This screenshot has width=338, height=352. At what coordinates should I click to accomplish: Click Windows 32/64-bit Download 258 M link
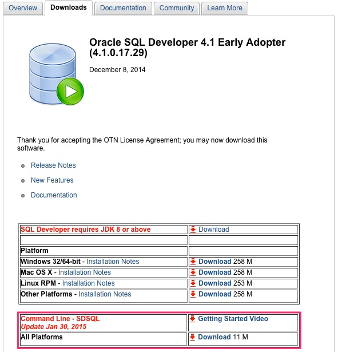click(x=214, y=262)
